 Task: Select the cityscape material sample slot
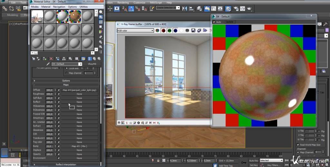37,16
